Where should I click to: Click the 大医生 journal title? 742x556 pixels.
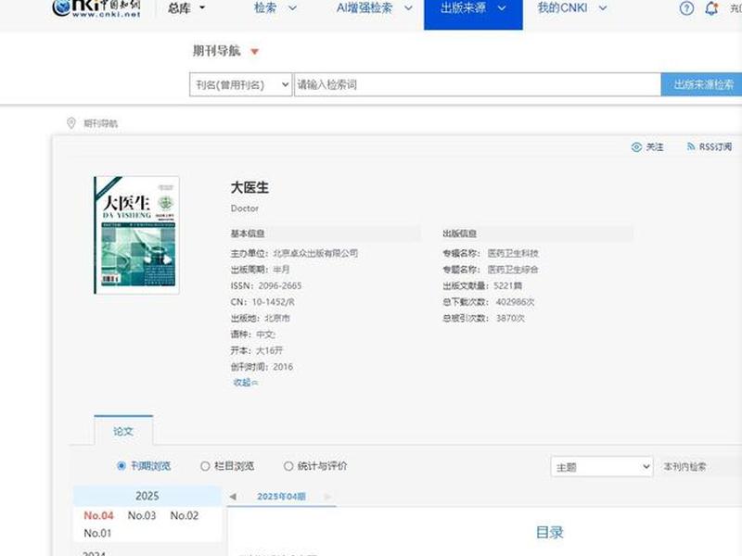coord(249,188)
